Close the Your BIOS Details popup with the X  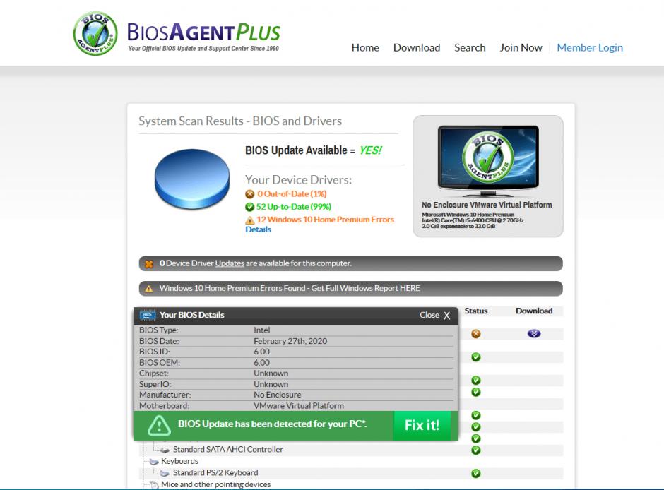446,316
